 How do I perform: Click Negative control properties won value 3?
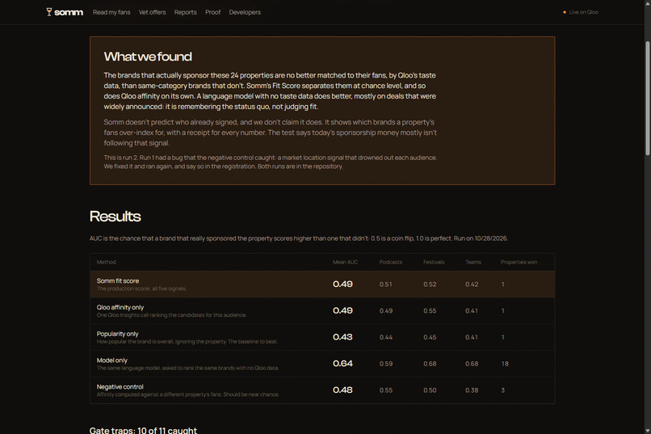pos(502,390)
